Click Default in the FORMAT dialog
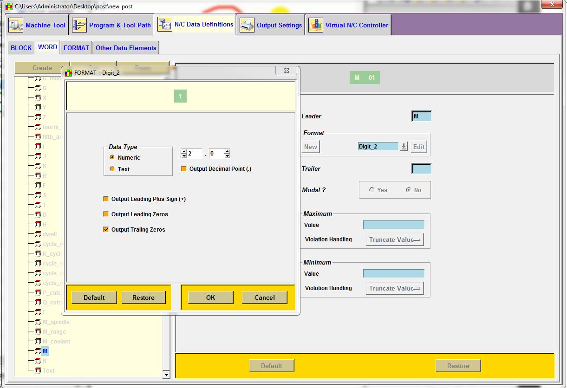Viewport: 567px width, 388px height. tap(94, 297)
